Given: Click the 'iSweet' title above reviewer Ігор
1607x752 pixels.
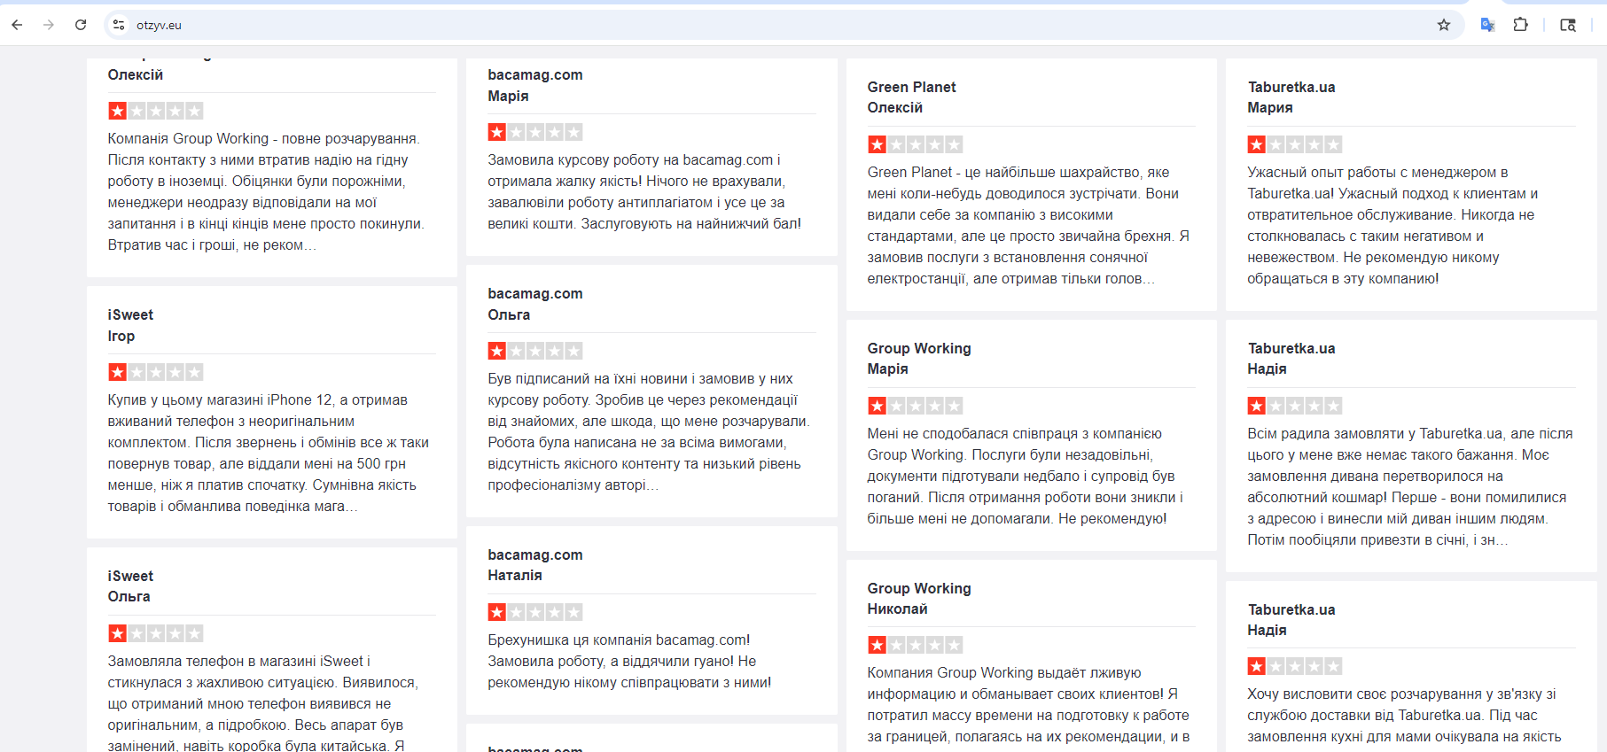Looking at the screenshot, I should coord(130,315).
